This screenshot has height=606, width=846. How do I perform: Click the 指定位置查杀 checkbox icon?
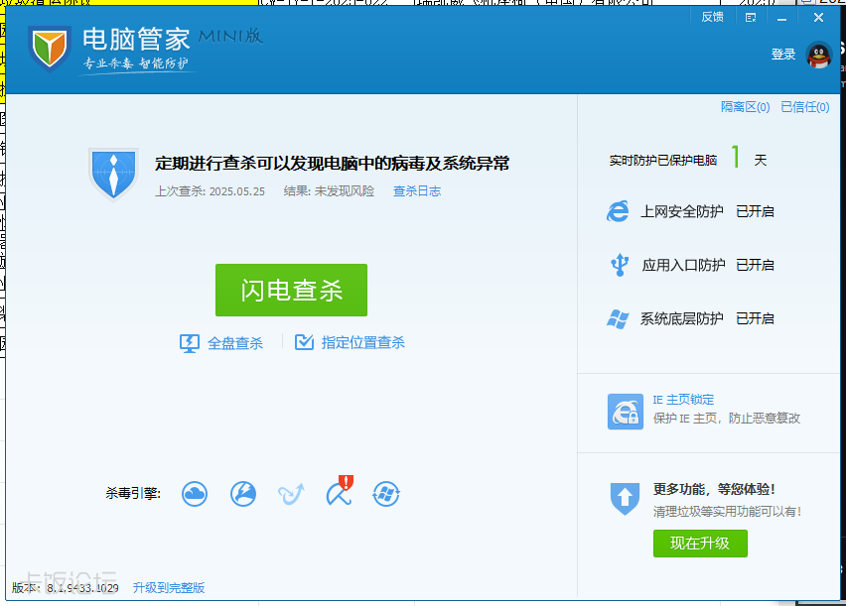coord(304,342)
